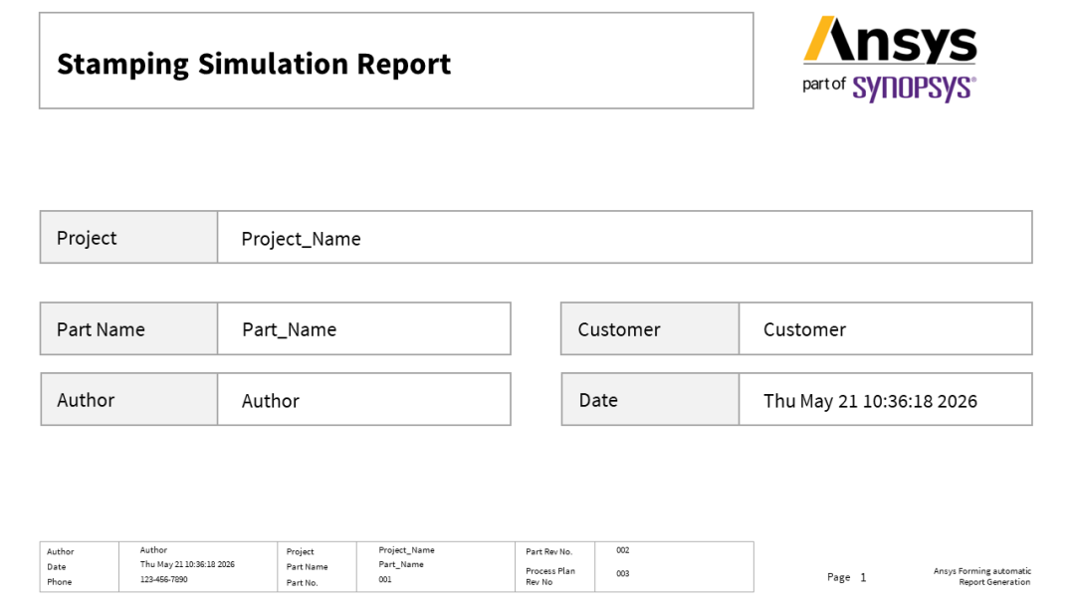Click the Synopsys logo text
1075x605 pixels.
pos(914,89)
